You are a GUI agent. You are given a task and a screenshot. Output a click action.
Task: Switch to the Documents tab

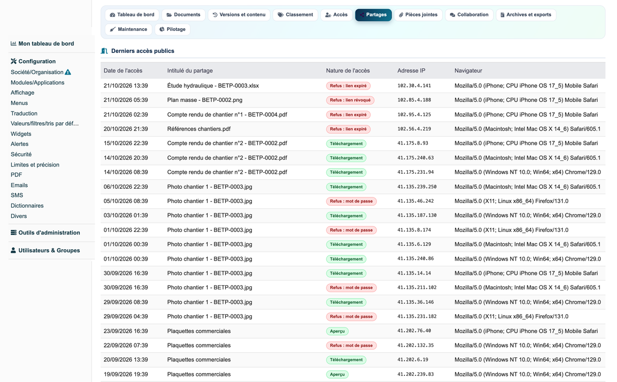[x=184, y=15]
